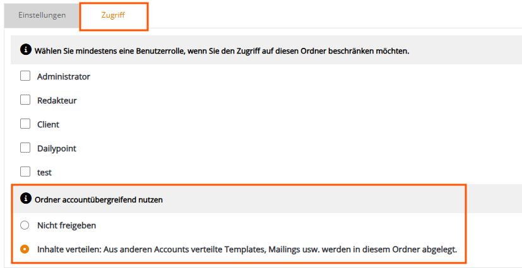The image size is (522, 268).
Task: Click the Nicht freigeben option text
Action: tap(66, 226)
